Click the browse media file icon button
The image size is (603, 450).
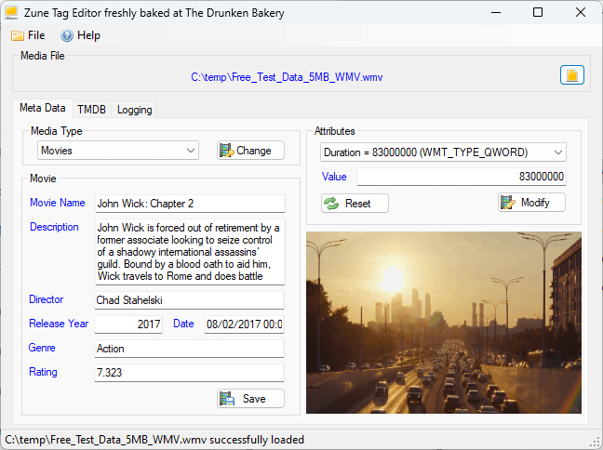(572, 75)
